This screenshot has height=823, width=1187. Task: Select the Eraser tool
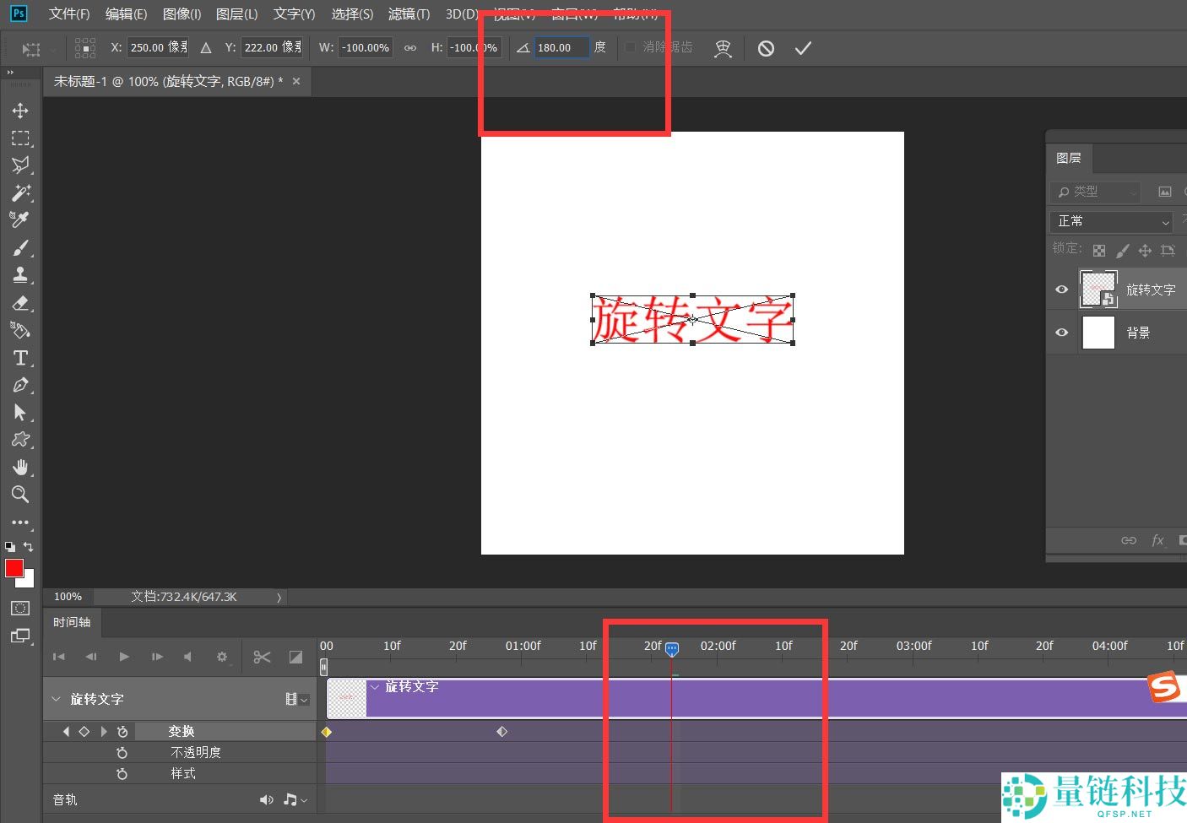(x=20, y=303)
